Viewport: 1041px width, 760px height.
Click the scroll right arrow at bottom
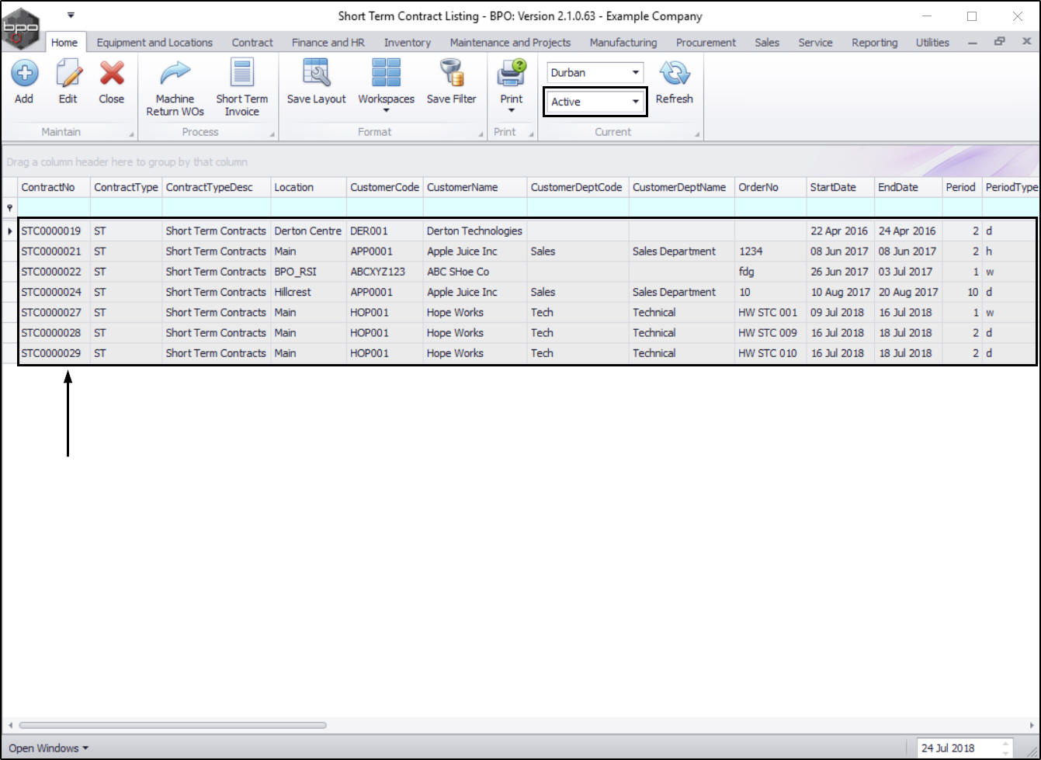click(x=1032, y=725)
